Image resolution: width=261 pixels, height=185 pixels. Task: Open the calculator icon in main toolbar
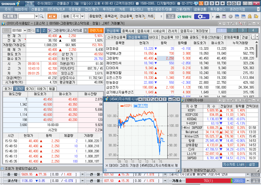coord(224,16)
